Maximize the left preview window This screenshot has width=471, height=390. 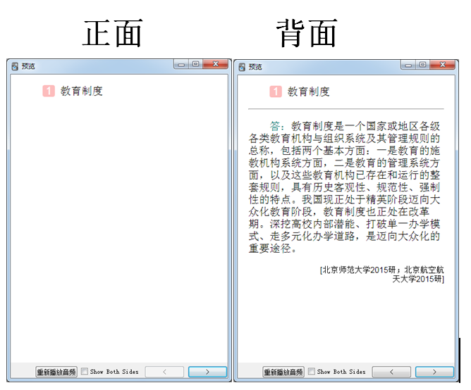point(195,64)
